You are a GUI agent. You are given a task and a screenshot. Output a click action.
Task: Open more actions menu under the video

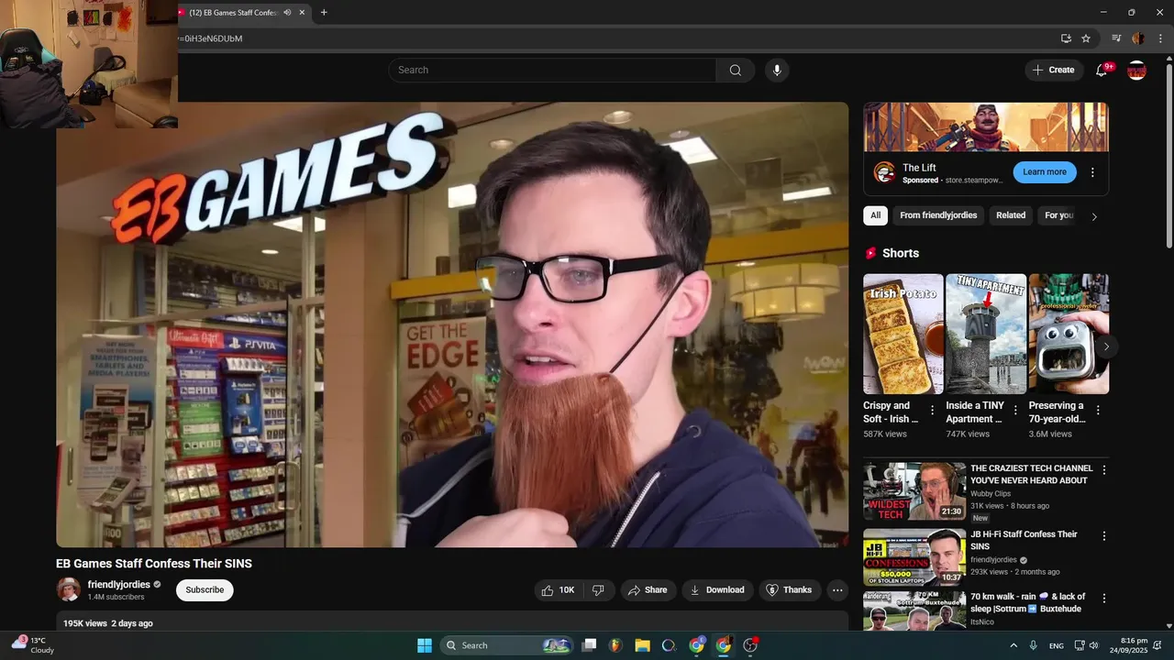pyautogui.click(x=837, y=590)
